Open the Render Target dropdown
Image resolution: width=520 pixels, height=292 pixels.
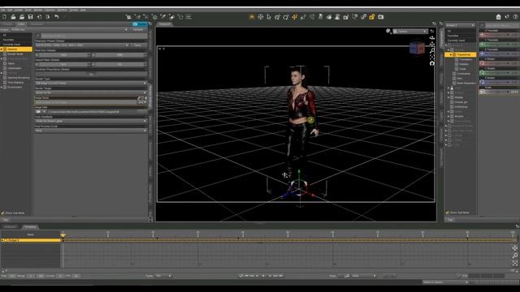point(91,92)
